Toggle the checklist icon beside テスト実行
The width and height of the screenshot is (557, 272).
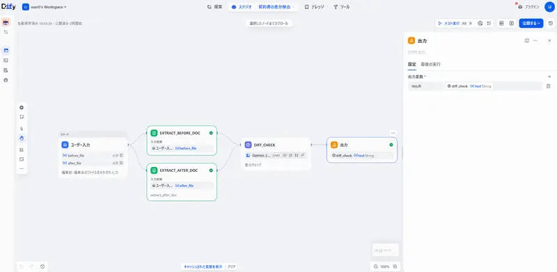tap(489, 23)
